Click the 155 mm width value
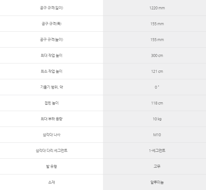 (x=157, y=24)
